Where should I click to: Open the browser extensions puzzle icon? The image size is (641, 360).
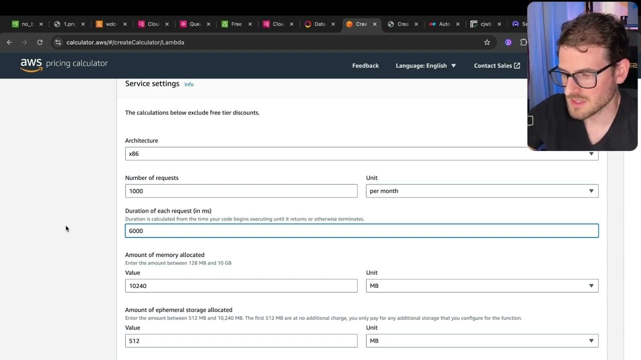pyautogui.click(x=524, y=42)
